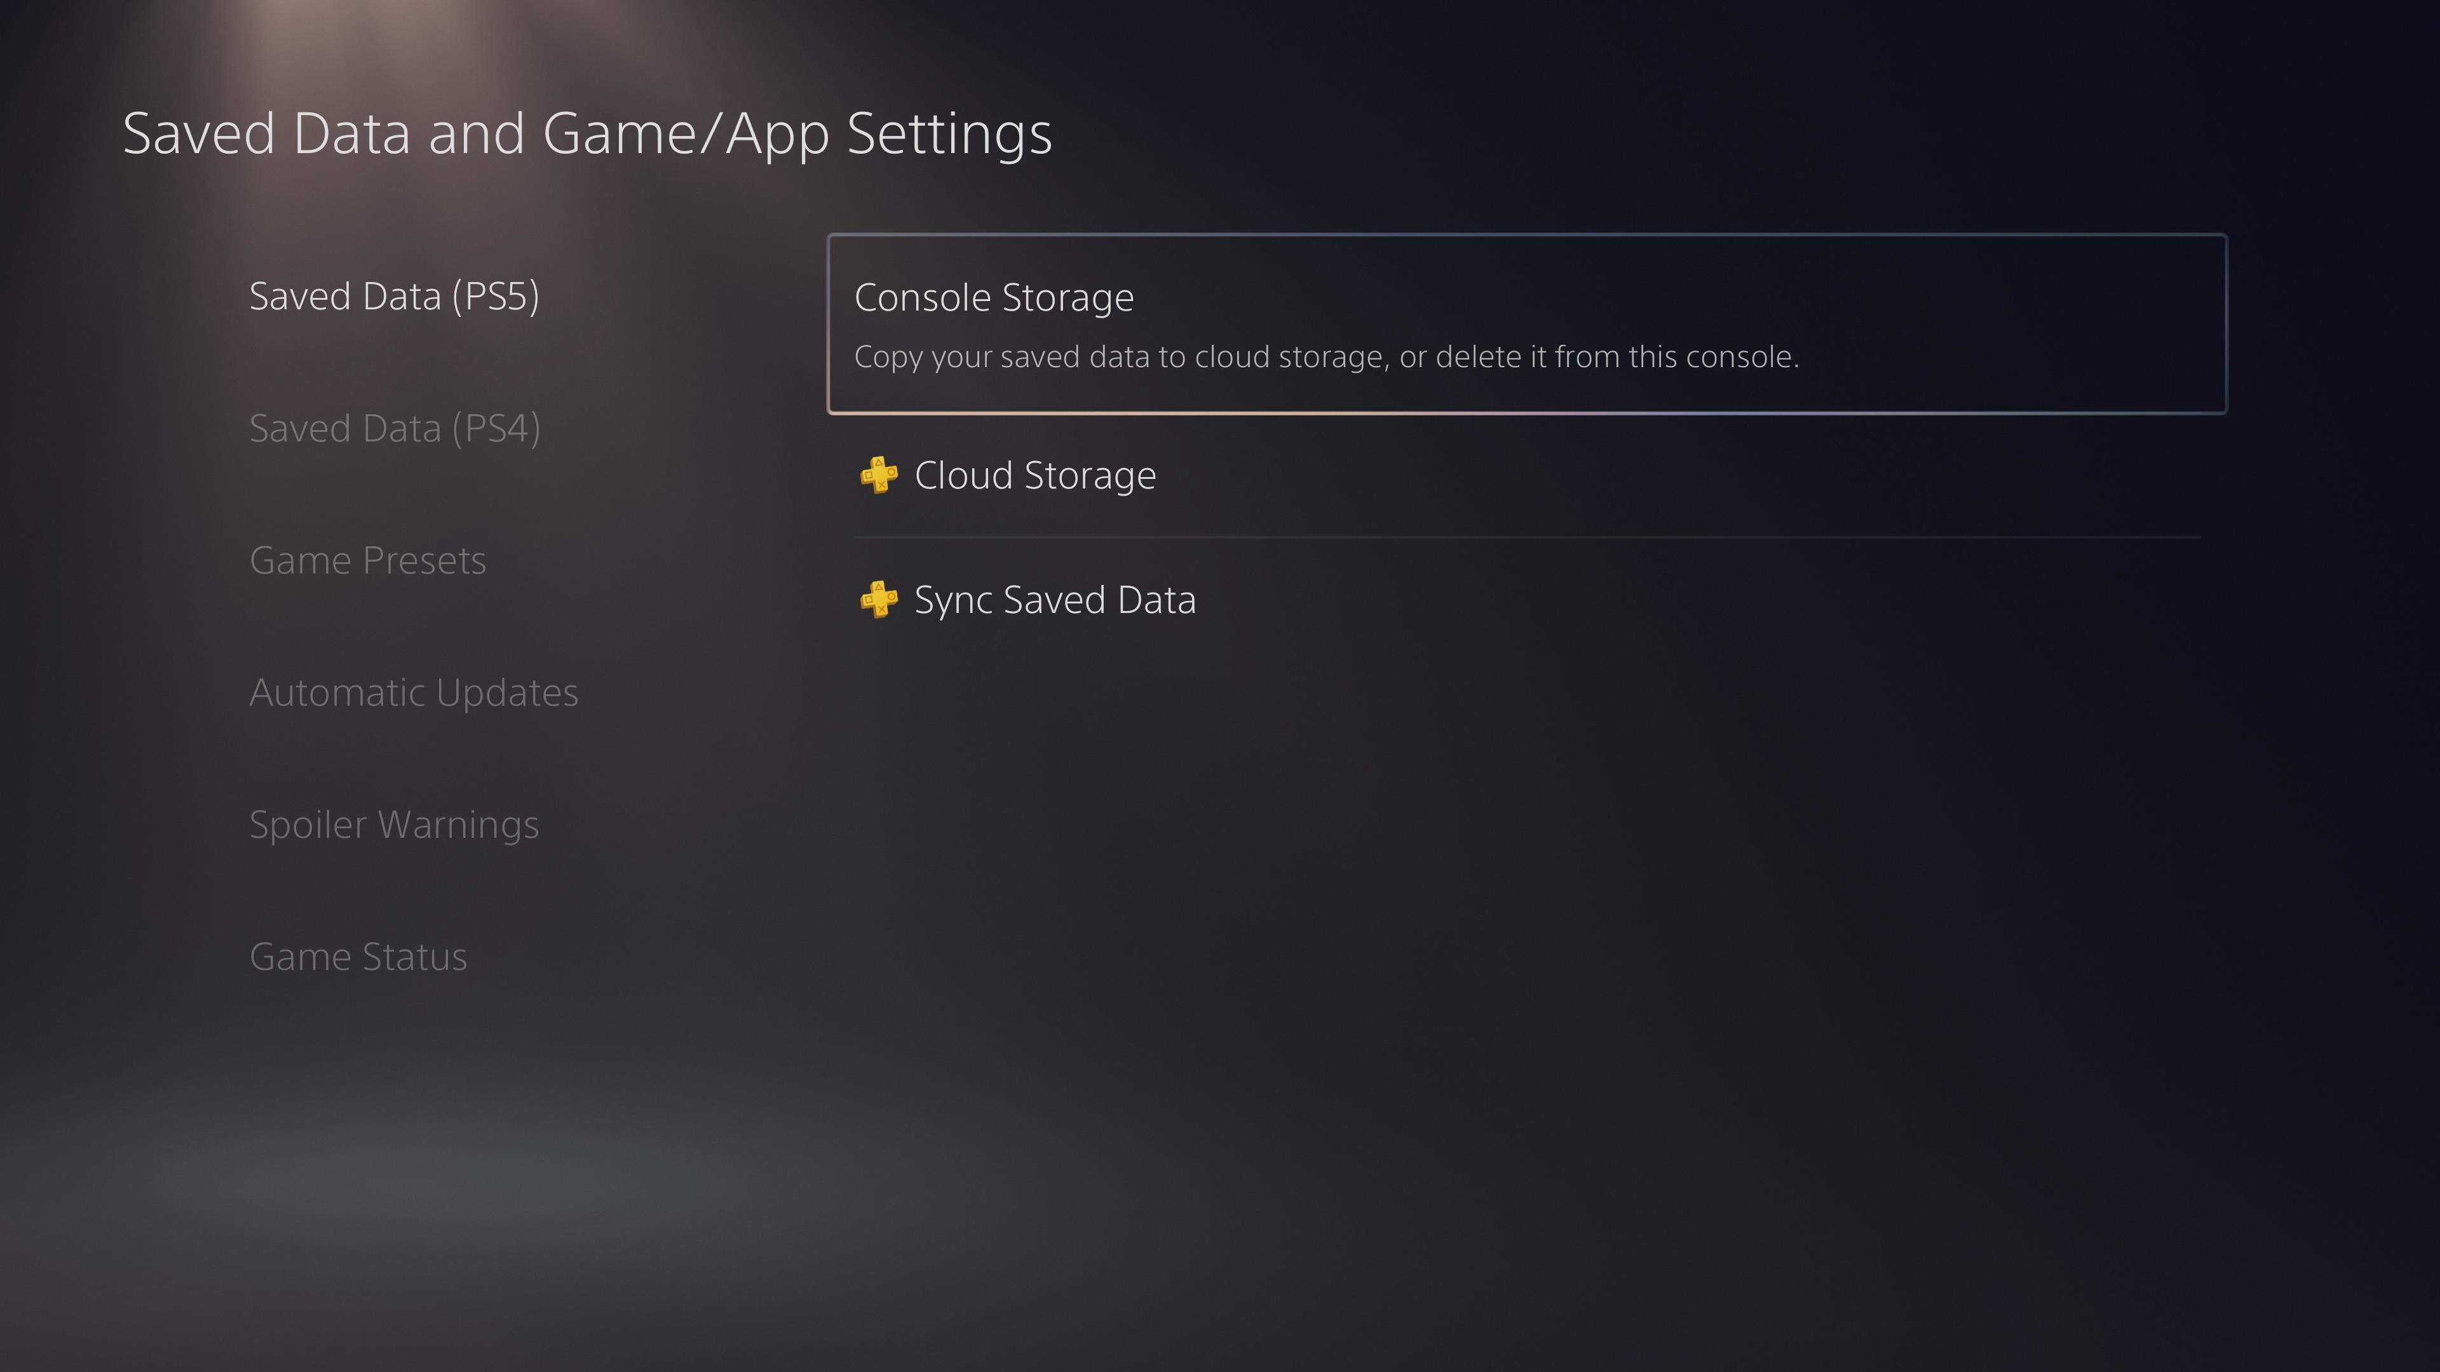Click the Cloud Storage label text
This screenshot has width=2440, height=1372.
pos(1034,475)
